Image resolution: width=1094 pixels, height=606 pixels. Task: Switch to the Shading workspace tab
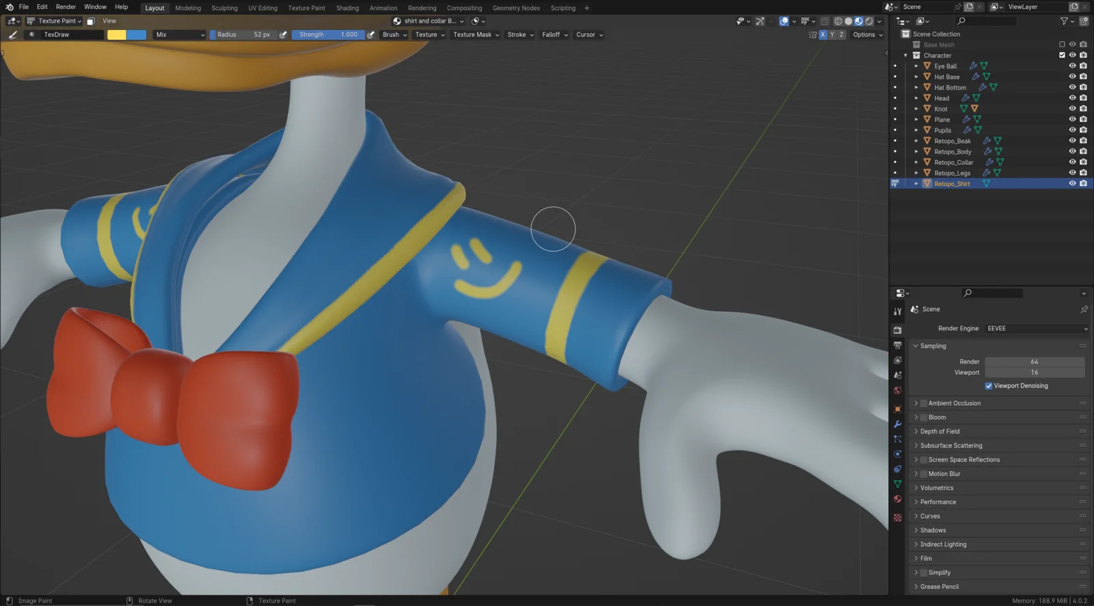[347, 8]
